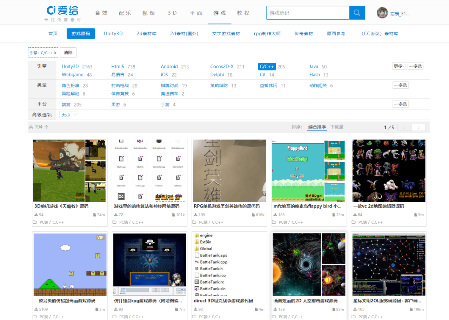Enable 多选 for the 平台 row

click(401, 104)
